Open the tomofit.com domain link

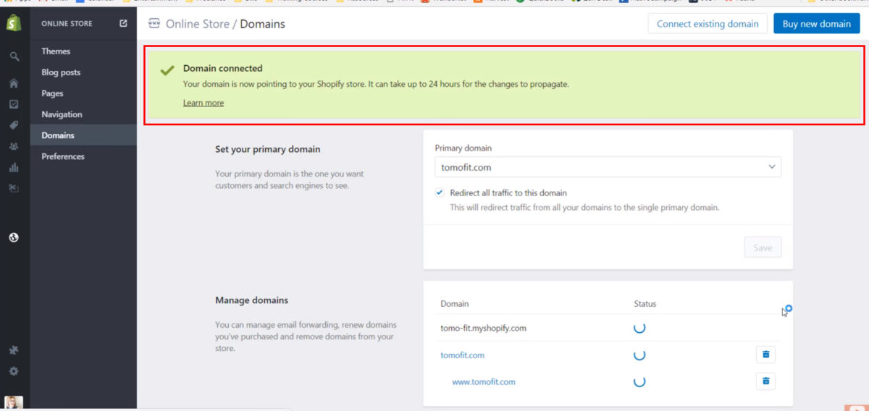pos(462,355)
